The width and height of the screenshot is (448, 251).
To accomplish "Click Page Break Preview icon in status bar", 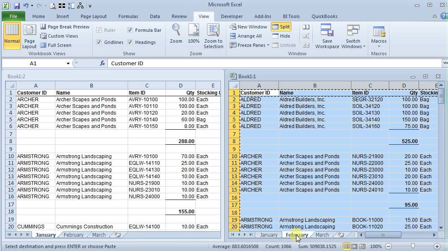I will [x=362, y=246].
